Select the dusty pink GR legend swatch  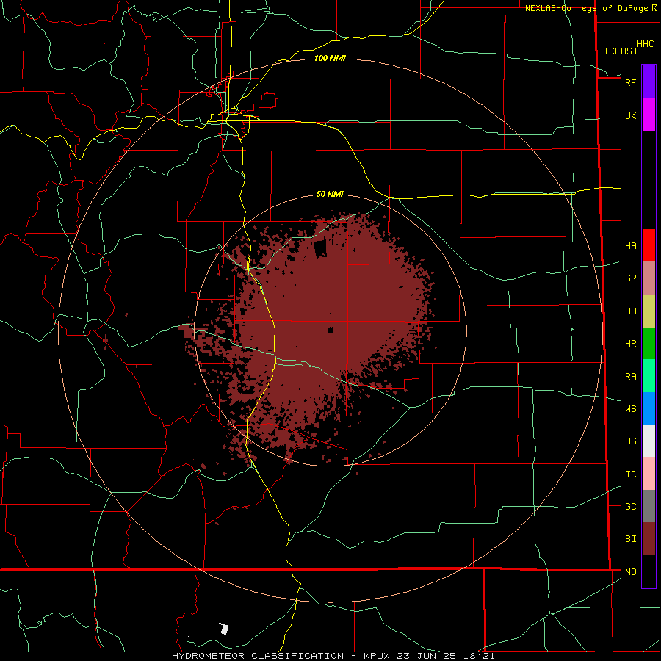point(649,278)
